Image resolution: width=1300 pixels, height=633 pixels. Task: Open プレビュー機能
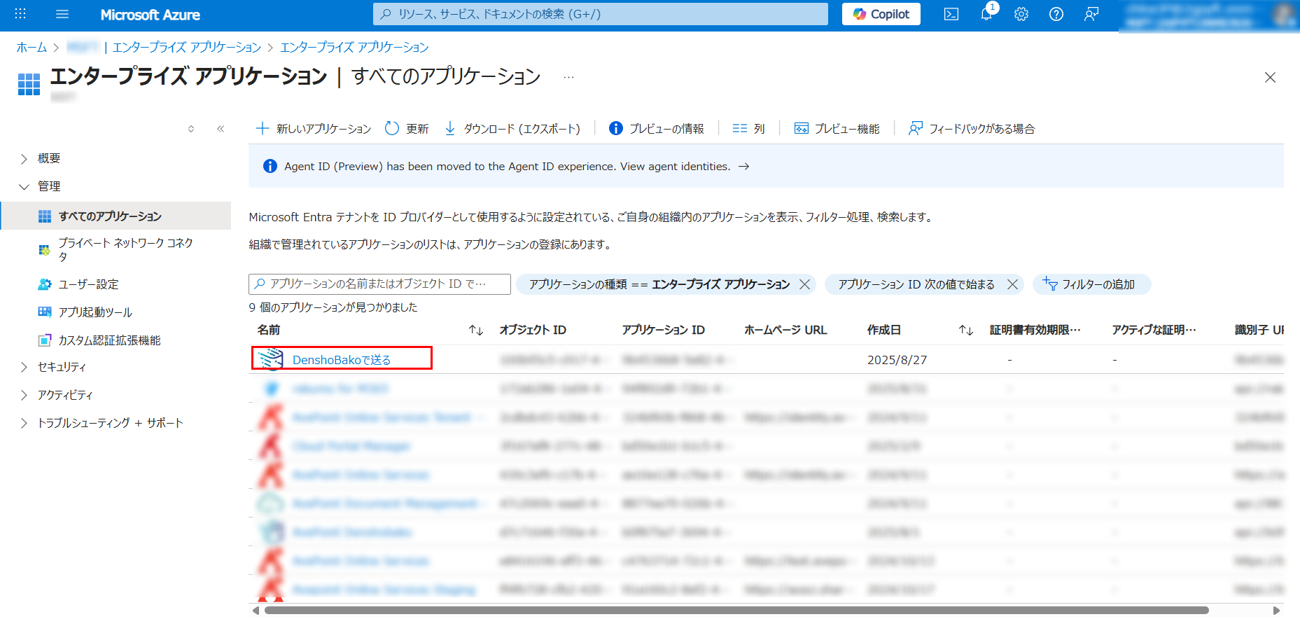tap(837, 129)
